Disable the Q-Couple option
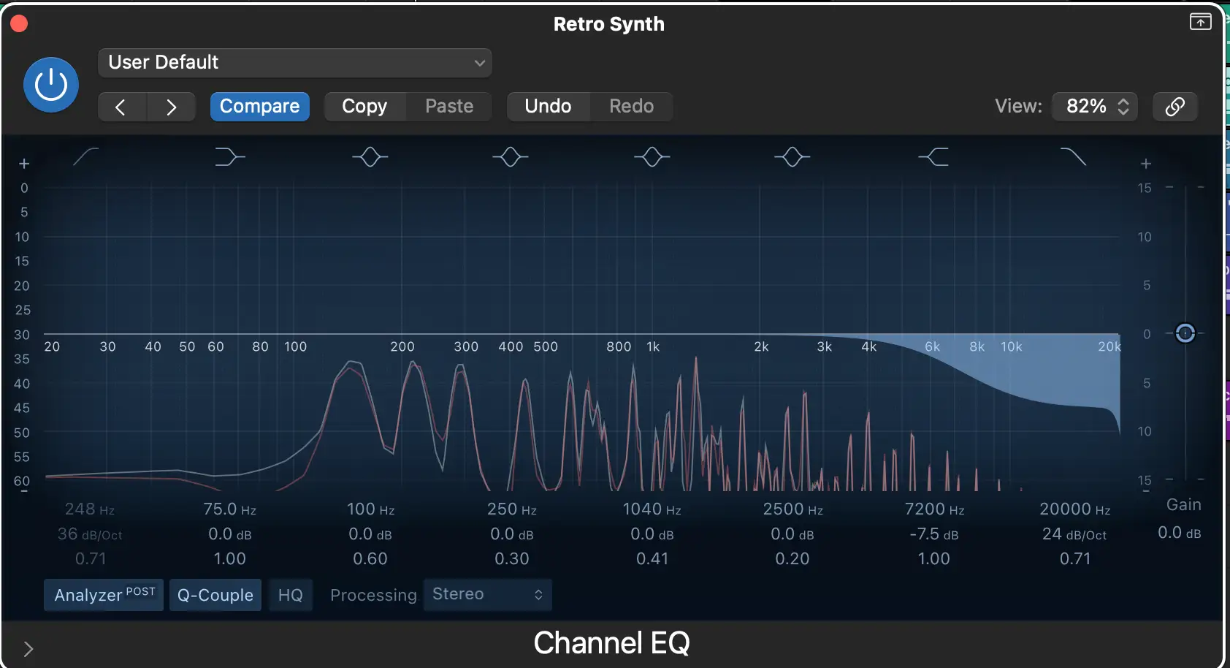 (215, 595)
